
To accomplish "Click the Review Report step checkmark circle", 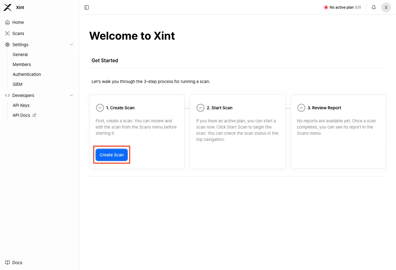I will (x=301, y=107).
